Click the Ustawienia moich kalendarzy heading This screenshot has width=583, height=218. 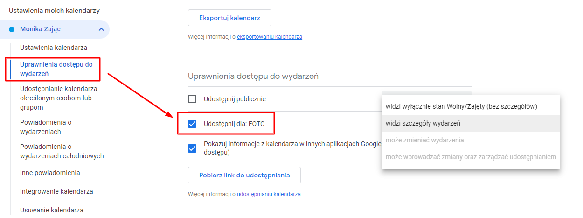click(x=55, y=10)
